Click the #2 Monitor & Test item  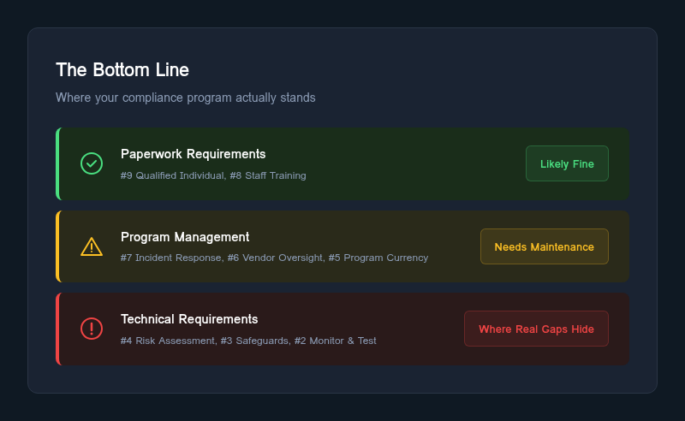(x=335, y=341)
